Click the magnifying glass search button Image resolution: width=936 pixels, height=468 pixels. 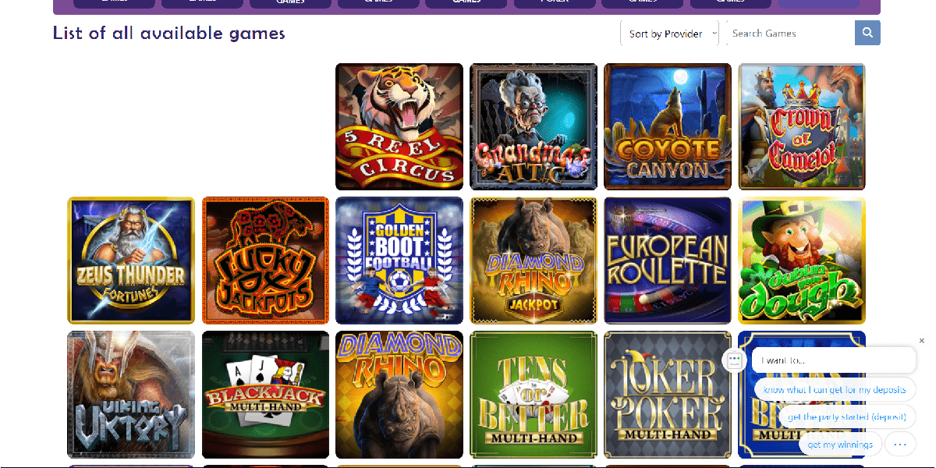(867, 34)
